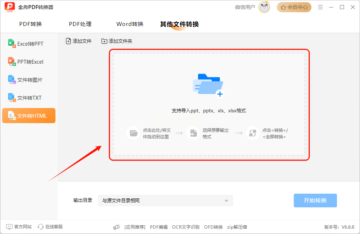Switch to the PDF转换 tab

31,24
